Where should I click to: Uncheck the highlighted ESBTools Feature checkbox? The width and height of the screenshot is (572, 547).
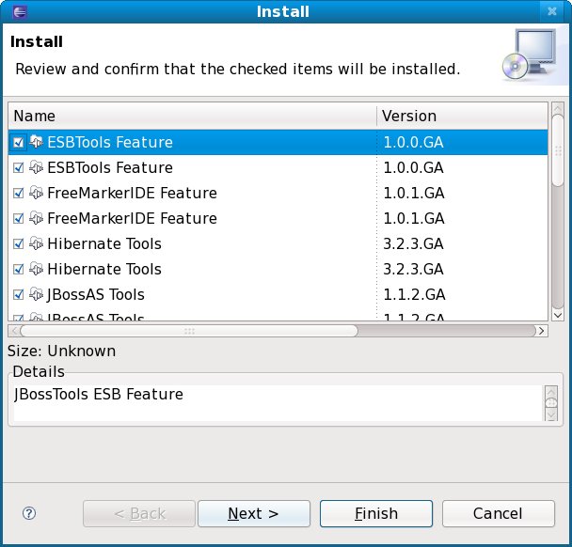click(x=19, y=143)
